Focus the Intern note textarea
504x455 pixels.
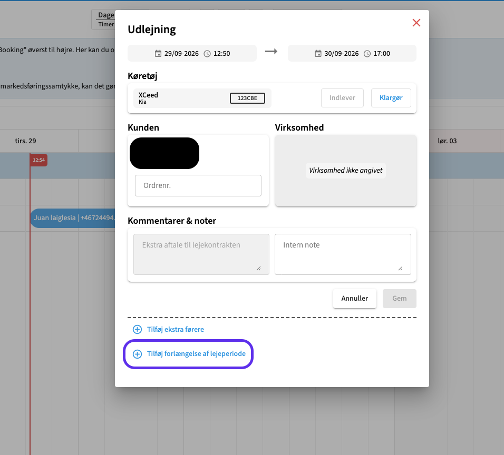pos(343,254)
